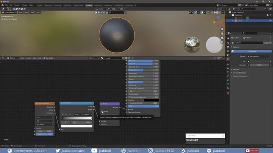Toggle Sphere visibility eye in outliner
This screenshot has width=273, height=153.
tap(270, 21)
